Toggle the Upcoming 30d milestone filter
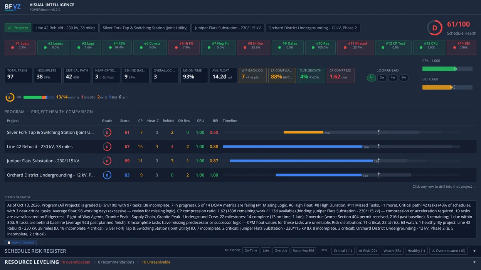This screenshot has width=481, height=270. [x=303, y=251]
